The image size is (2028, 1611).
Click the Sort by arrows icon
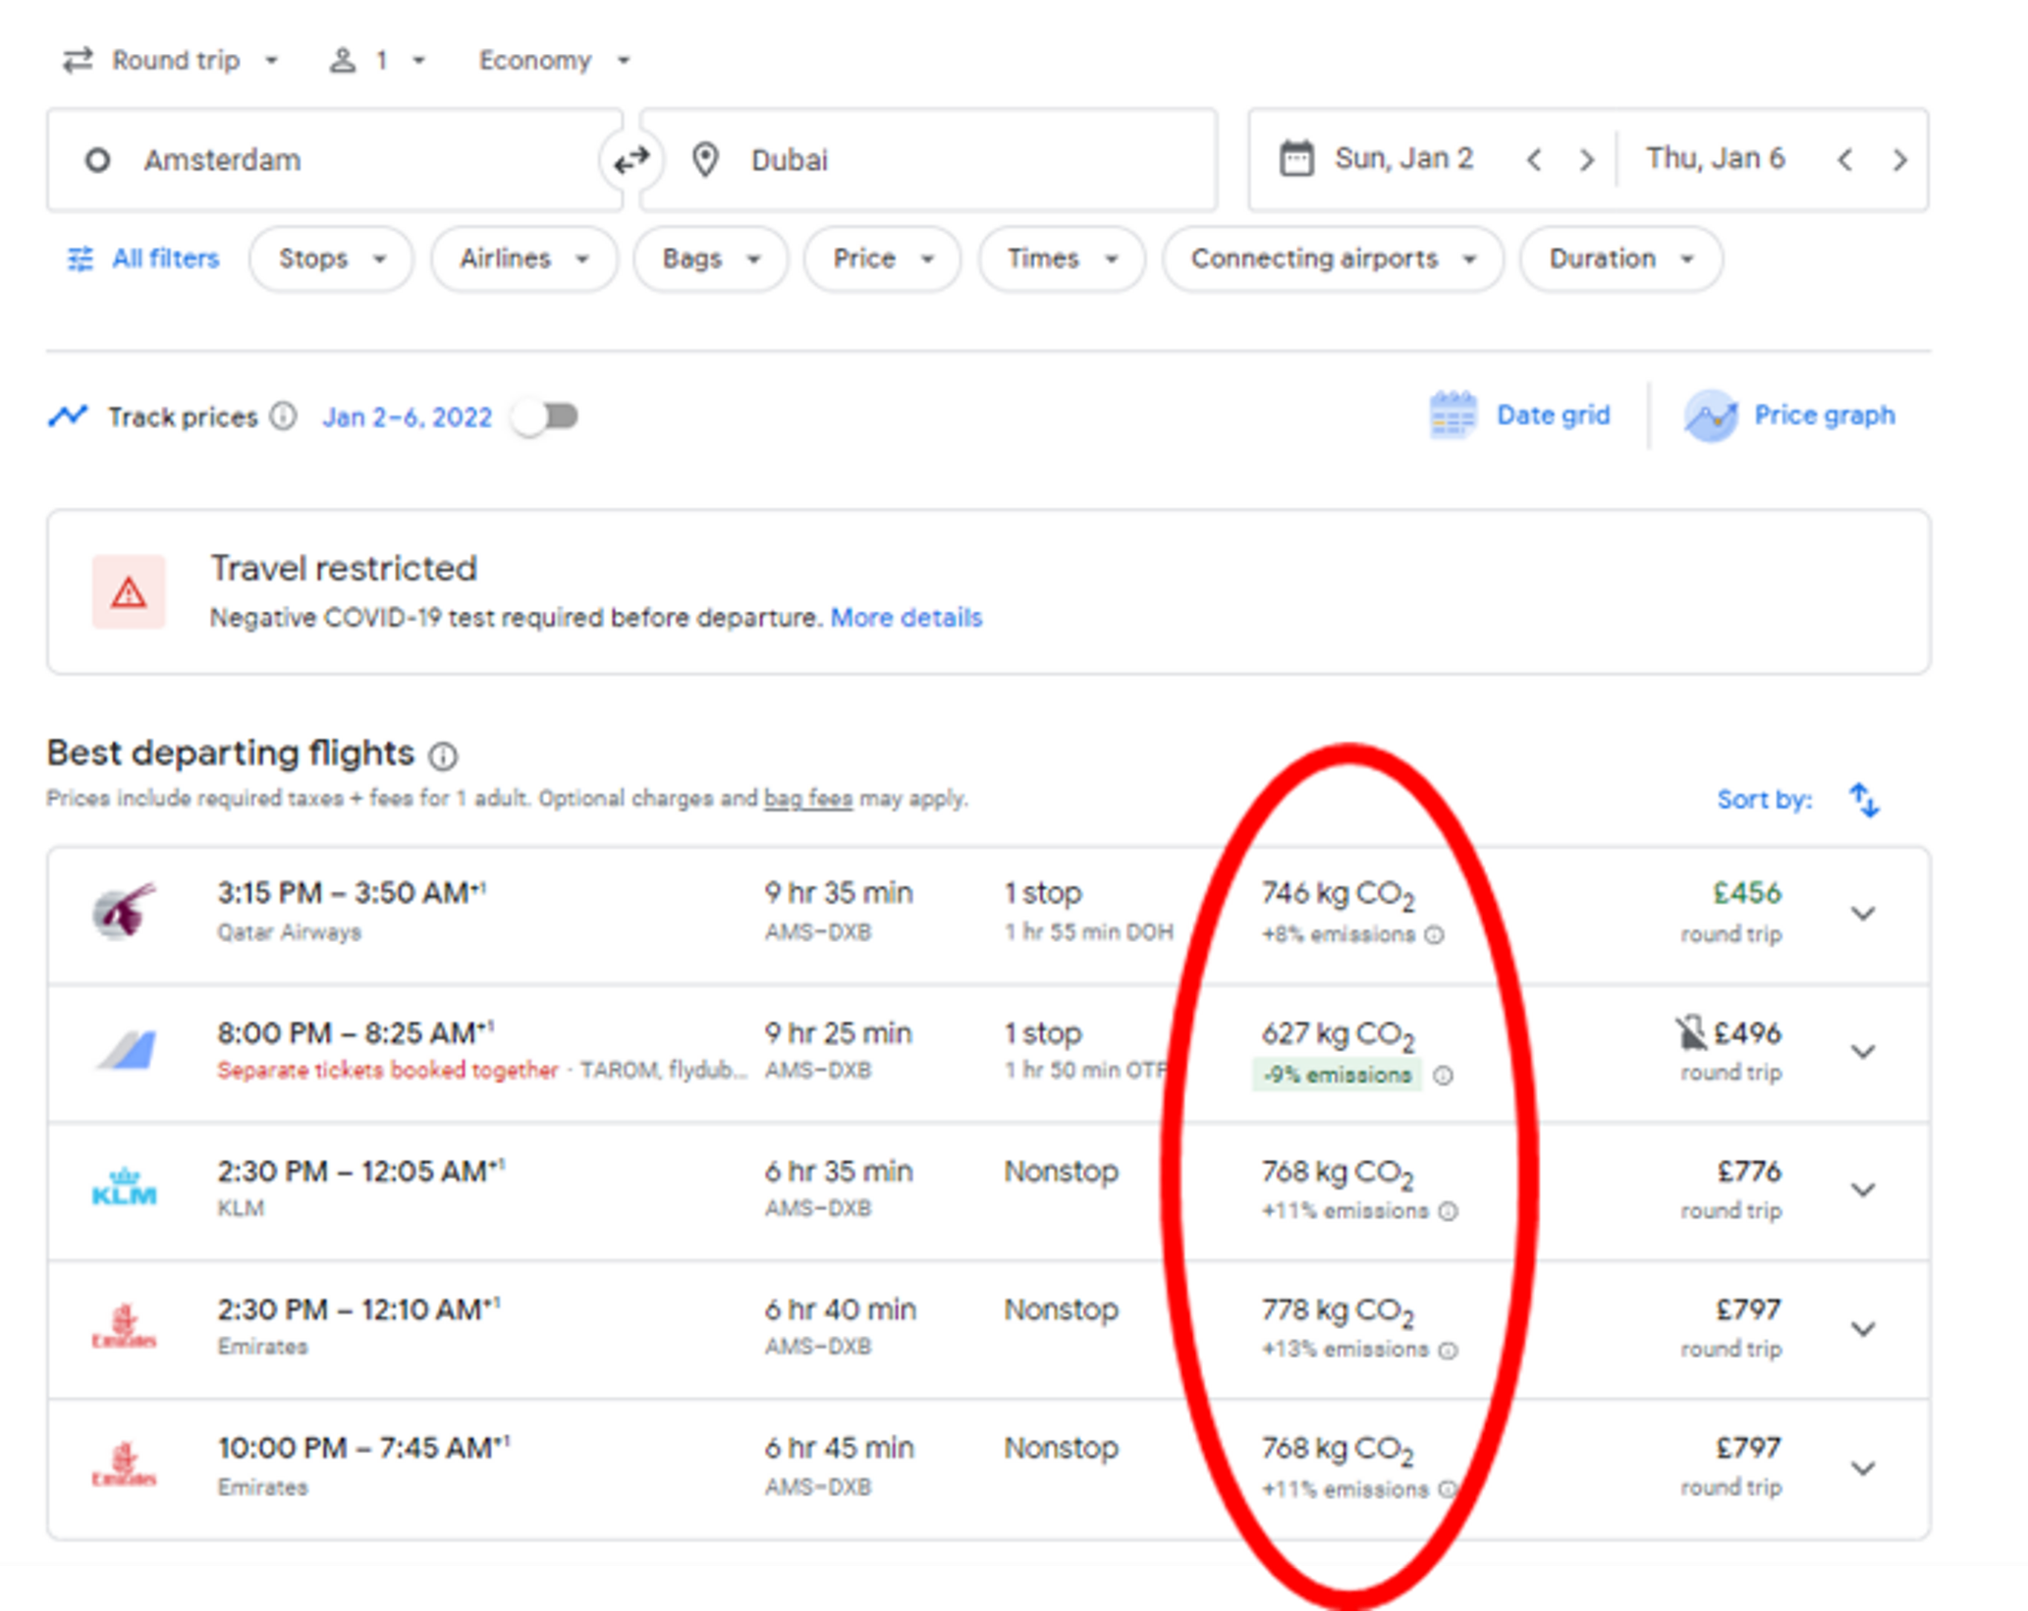1864,800
